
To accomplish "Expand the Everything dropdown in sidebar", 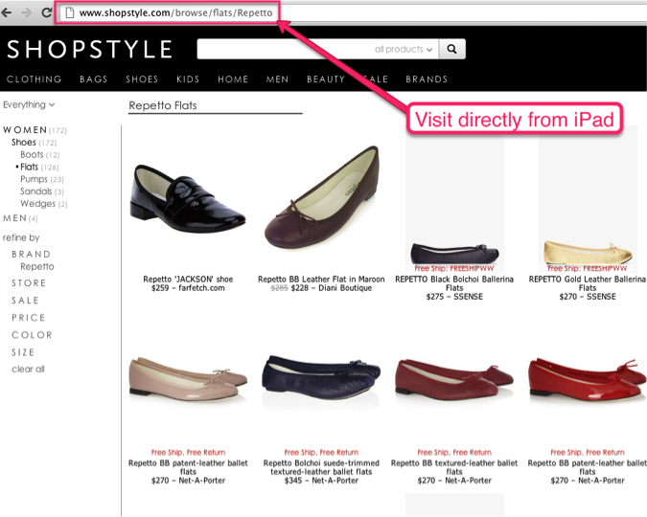I will (29, 105).
